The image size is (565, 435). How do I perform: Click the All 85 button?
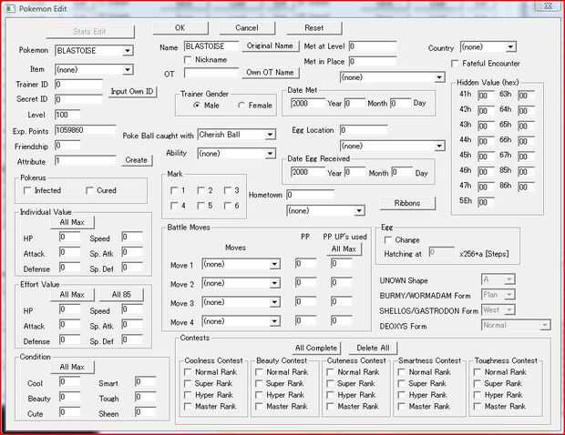click(x=121, y=295)
